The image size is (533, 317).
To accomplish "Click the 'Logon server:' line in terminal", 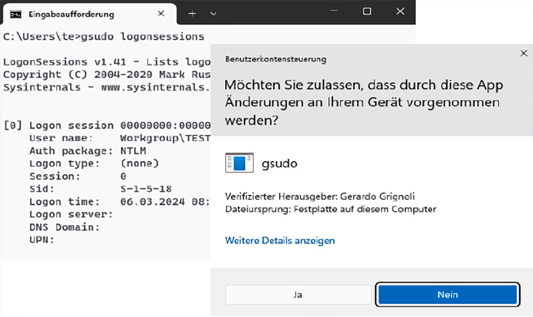I will pyautogui.click(x=71, y=214).
